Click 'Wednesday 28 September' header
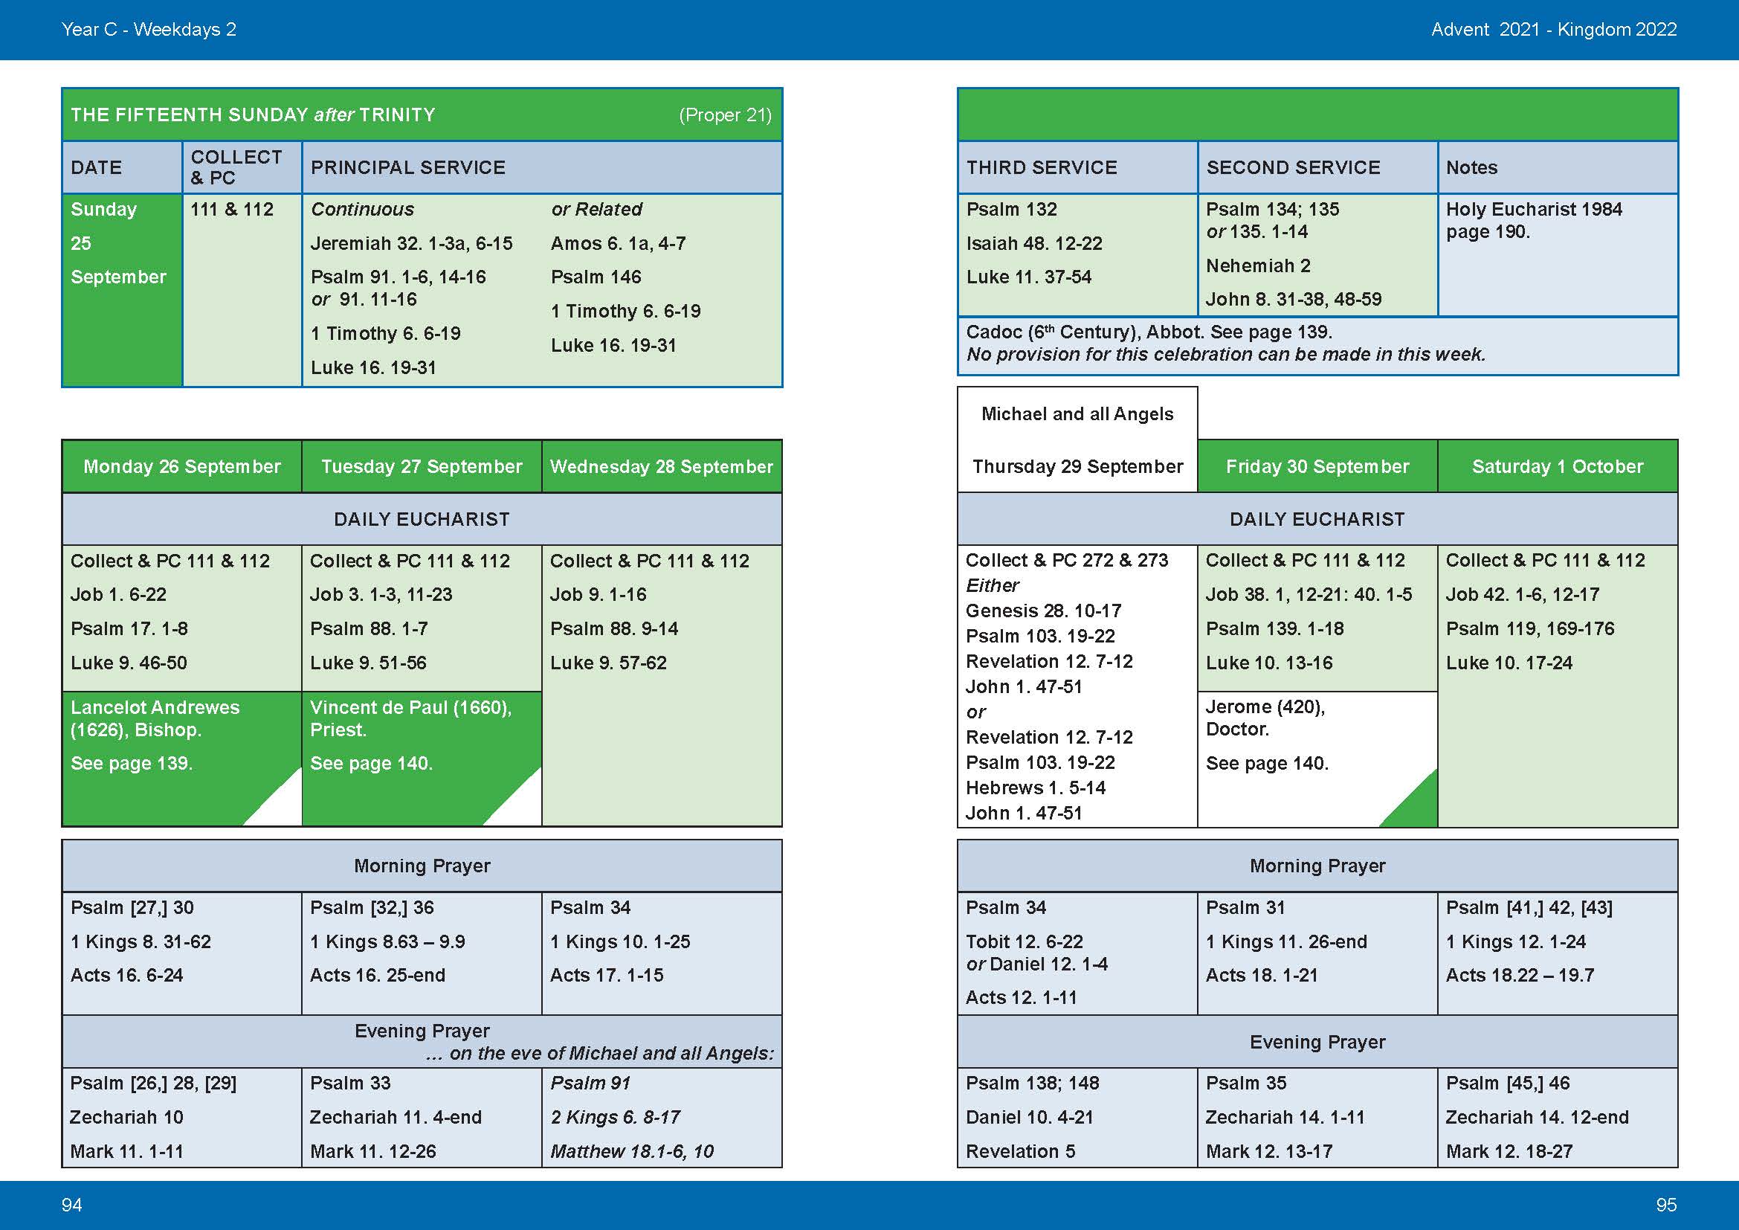This screenshot has height=1230, width=1739. 661,466
